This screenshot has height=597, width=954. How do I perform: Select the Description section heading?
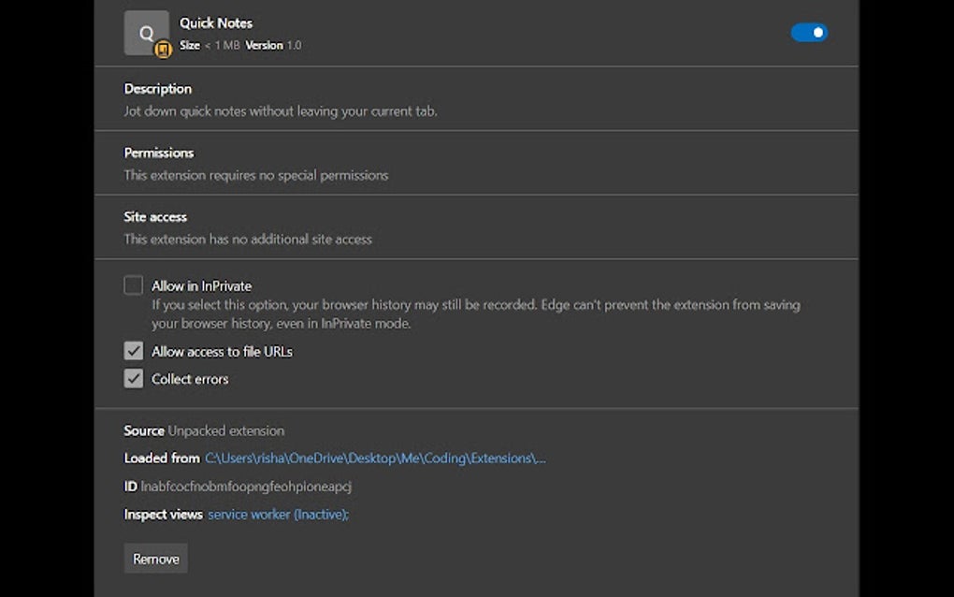pos(157,88)
